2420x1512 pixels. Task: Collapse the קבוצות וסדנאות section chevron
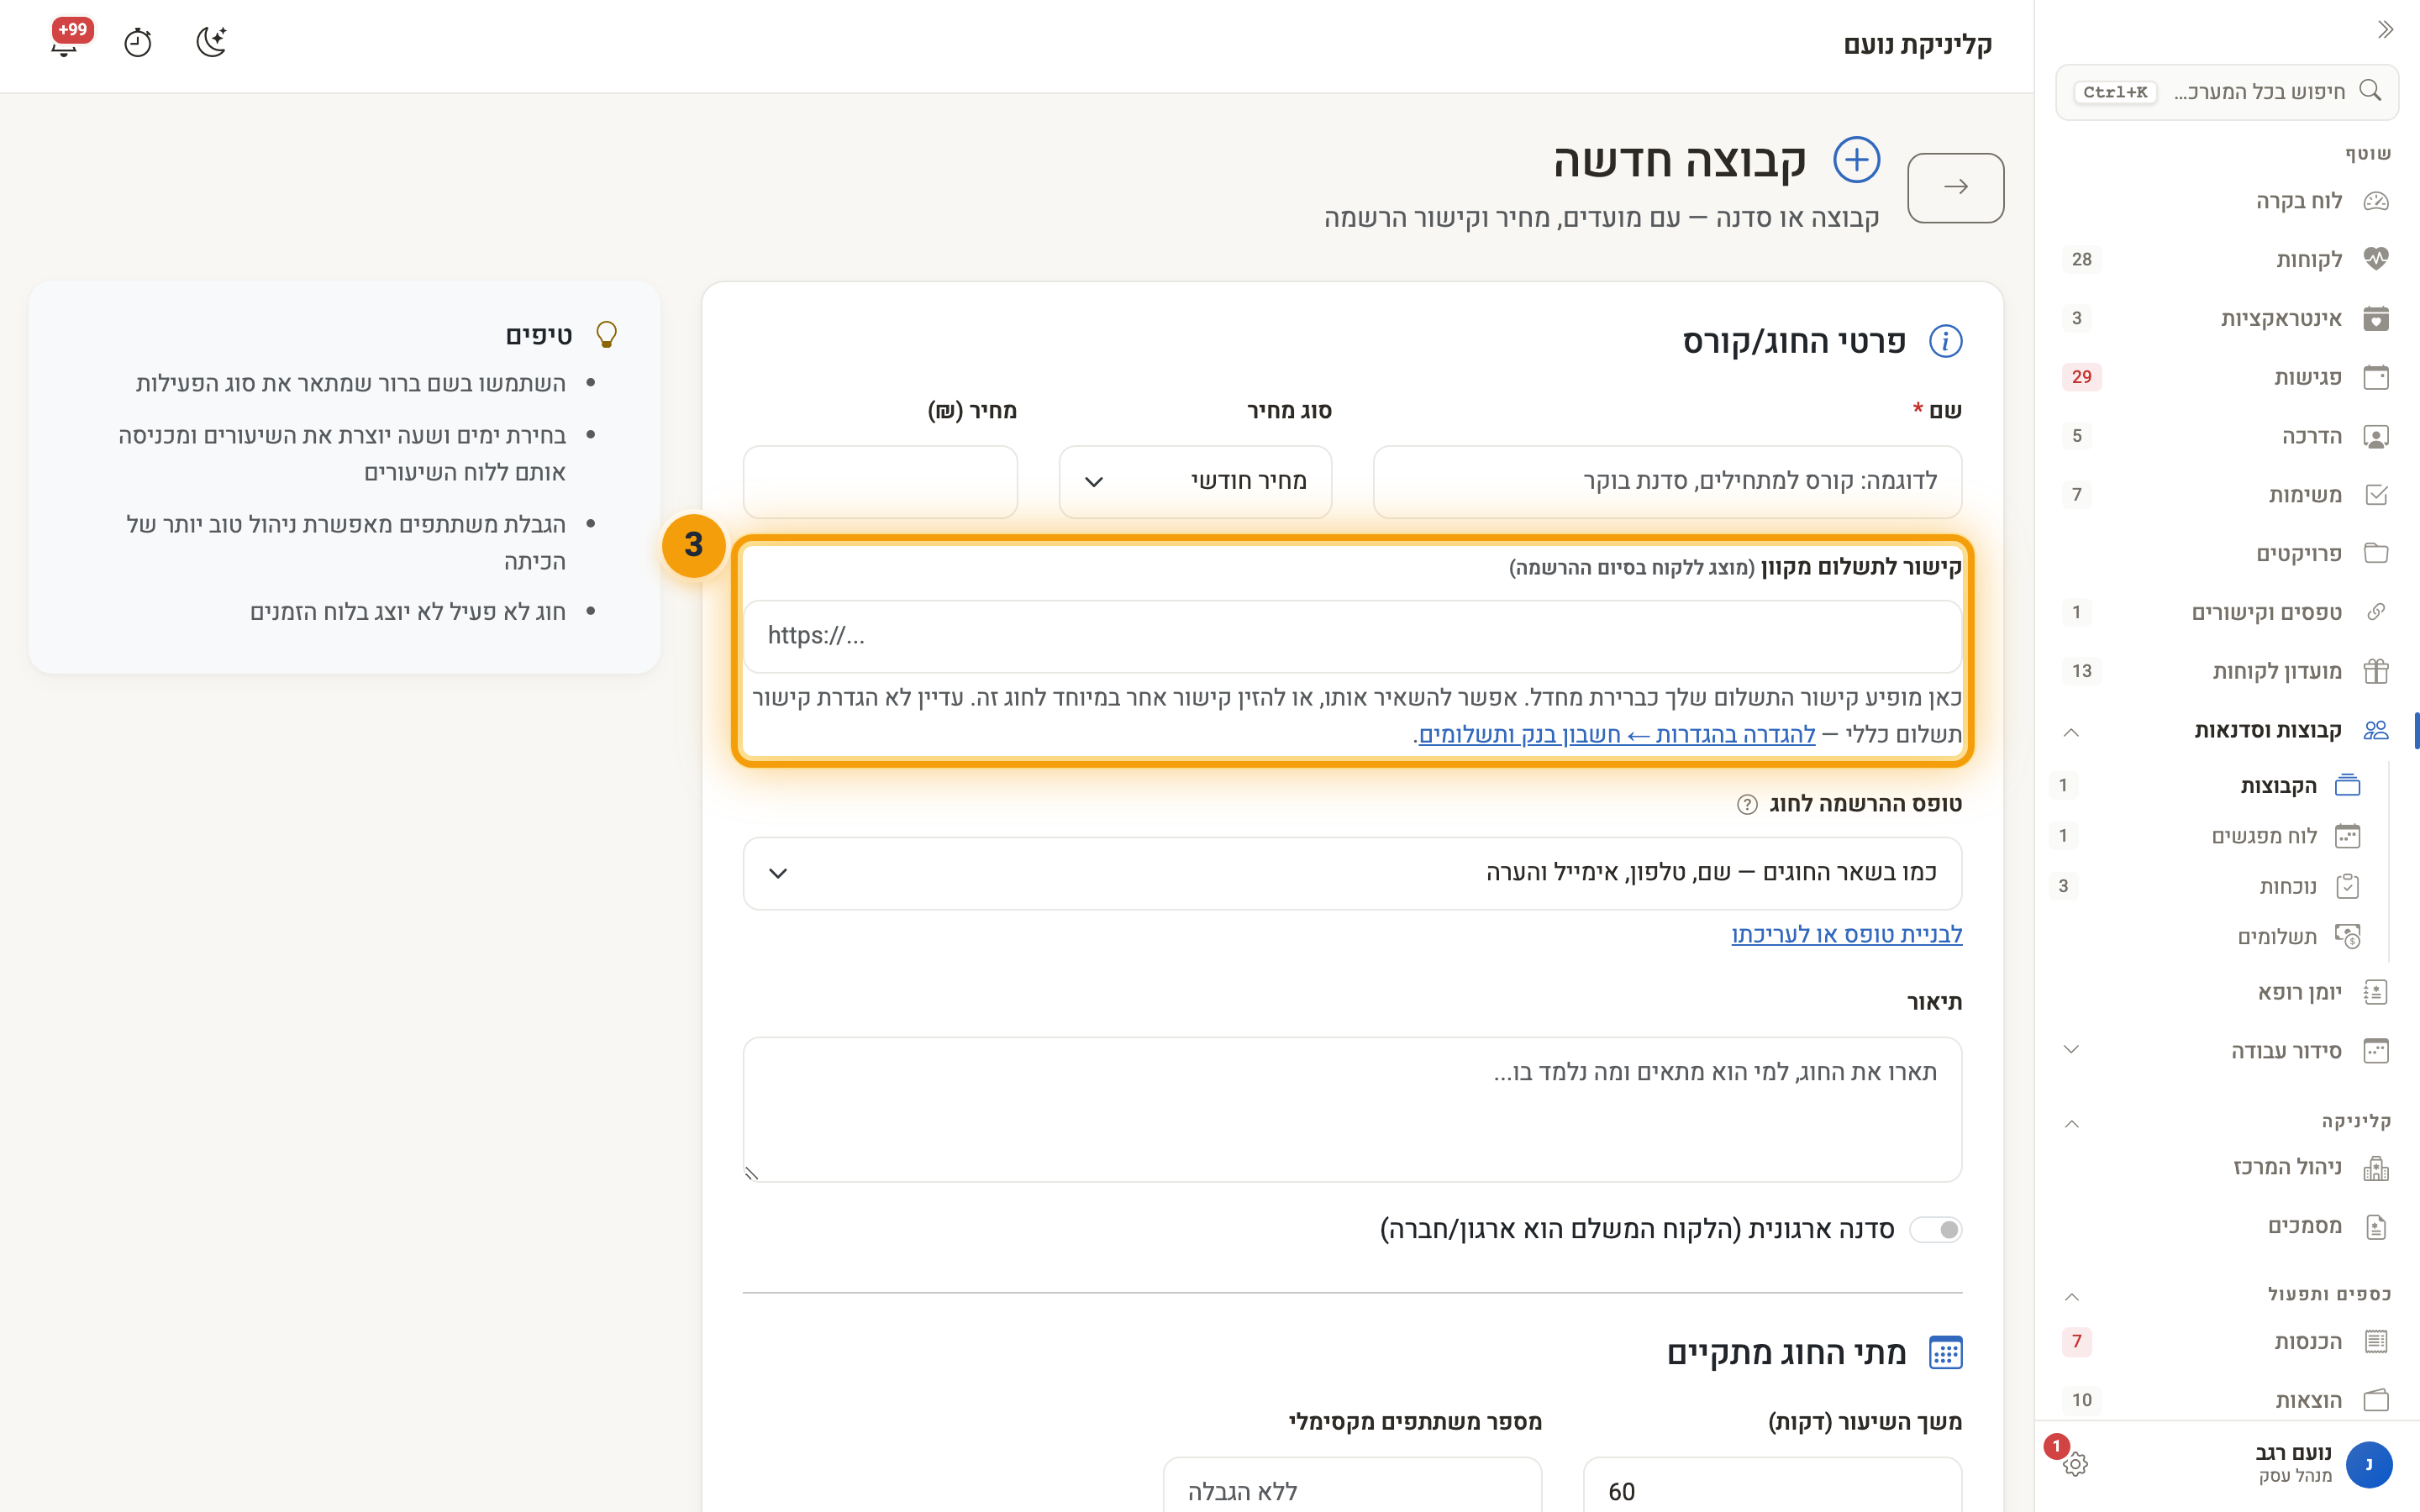point(2071,732)
